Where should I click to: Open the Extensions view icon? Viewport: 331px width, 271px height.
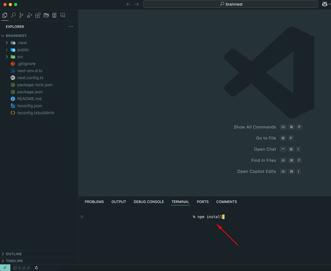click(38, 15)
